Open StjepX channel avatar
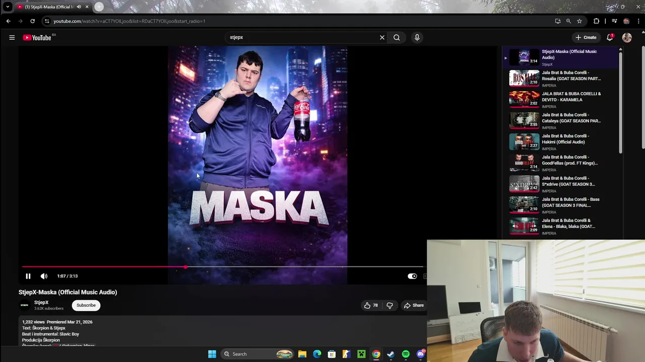The width and height of the screenshot is (645, 362). point(24,305)
